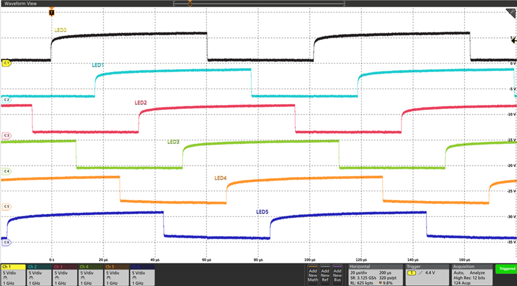Click the 40 µs time axis label

(x=155, y=260)
